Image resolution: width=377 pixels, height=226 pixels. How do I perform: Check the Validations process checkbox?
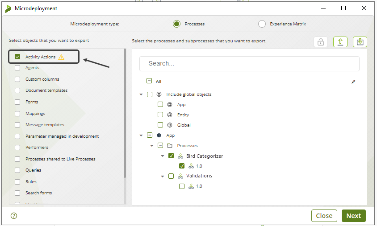click(x=171, y=176)
